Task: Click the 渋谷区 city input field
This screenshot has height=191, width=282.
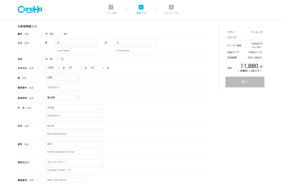Action: tap(74, 107)
